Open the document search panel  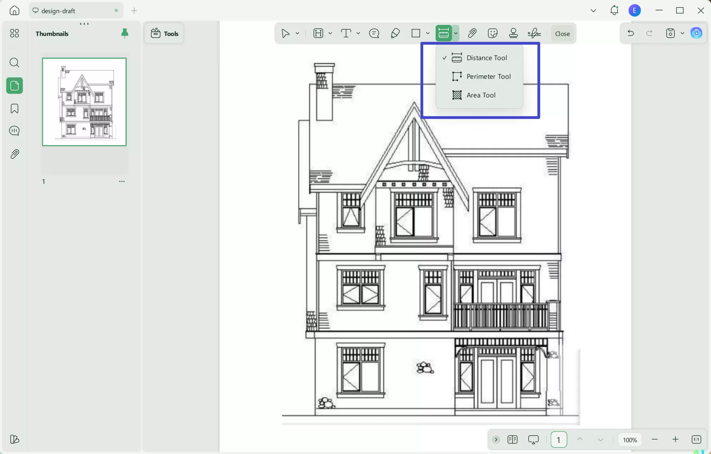14,63
